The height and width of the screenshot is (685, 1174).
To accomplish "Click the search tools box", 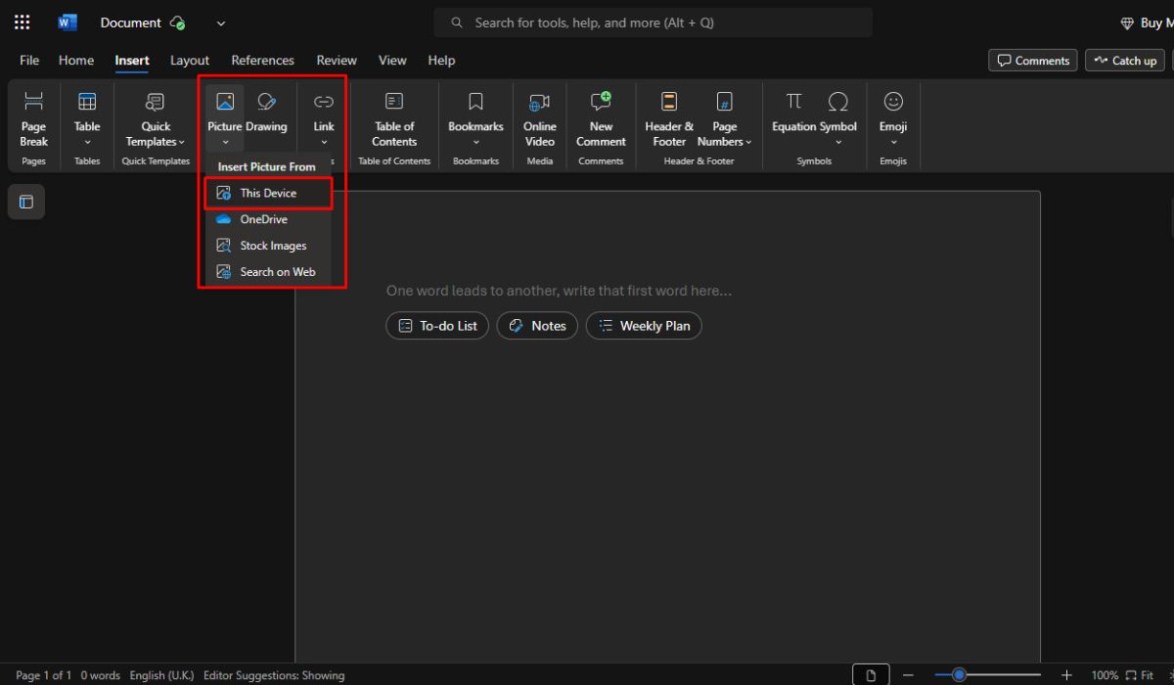I will click(654, 23).
